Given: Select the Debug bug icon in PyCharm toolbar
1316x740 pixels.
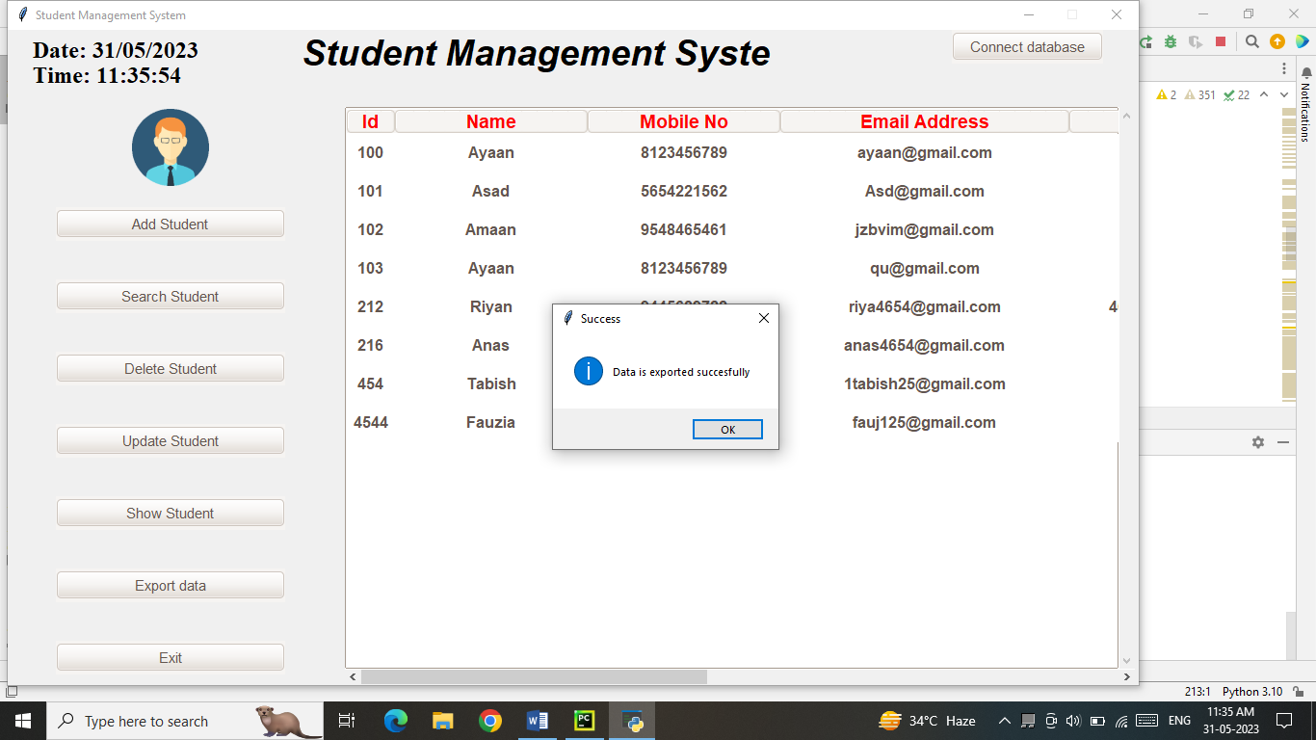Looking at the screenshot, I should (1170, 42).
